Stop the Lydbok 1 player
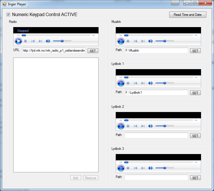The image size is (214, 191). point(128,83)
